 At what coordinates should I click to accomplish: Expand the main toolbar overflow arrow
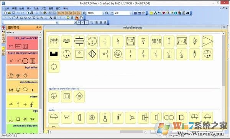coord(146,13)
